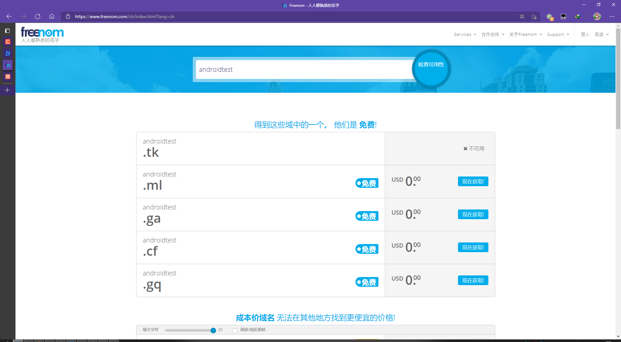The image size is (621, 342).
Task: Click the 最大字符 slider handle
Action: 213,330
